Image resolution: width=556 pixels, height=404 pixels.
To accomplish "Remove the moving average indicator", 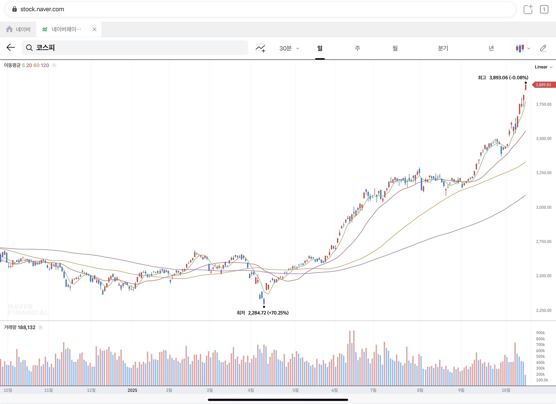I will (x=54, y=65).
